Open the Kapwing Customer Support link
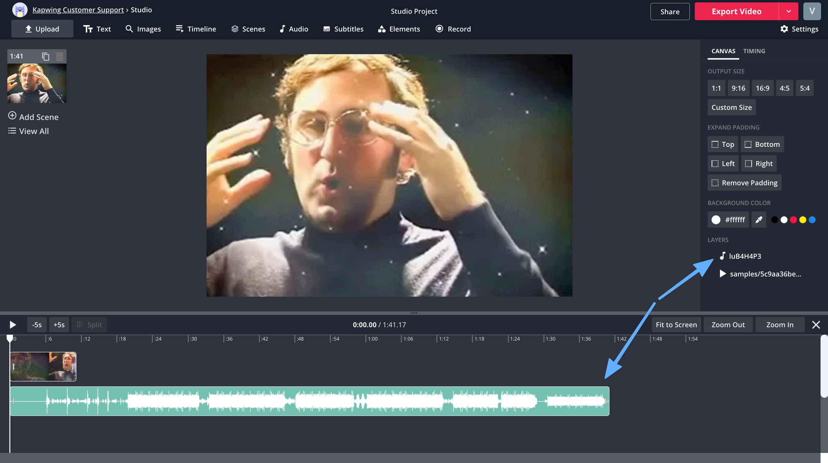This screenshot has width=828, height=463. (x=78, y=10)
